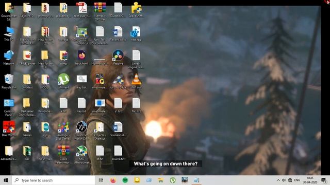This screenshot has width=330, height=185.
Task: Launch the Watch Dogs launcher shortcut
Action: coord(81,131)
